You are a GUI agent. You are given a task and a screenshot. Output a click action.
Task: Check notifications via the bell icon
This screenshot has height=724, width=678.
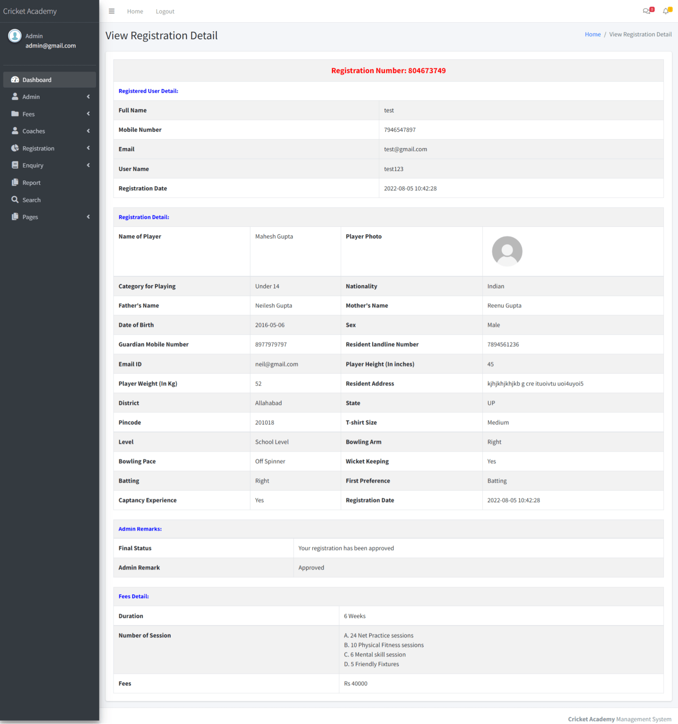coord(666,11)
